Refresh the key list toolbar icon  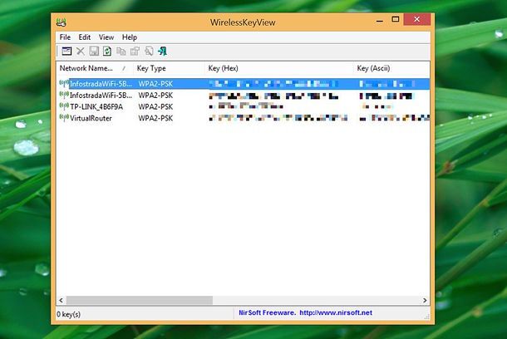click(x=107, y=51)
